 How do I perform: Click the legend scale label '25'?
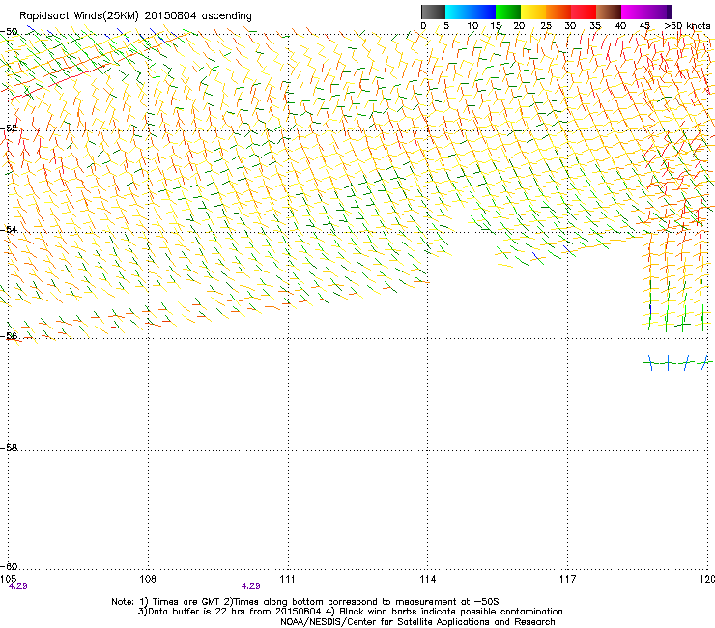tap(546, 26)
